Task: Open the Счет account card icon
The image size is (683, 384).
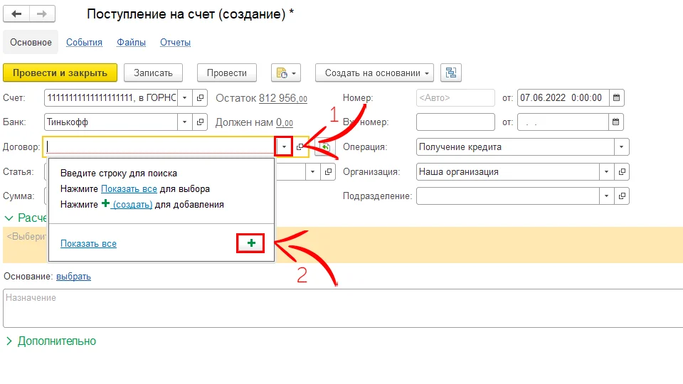Action: 200,97
